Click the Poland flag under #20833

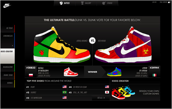(31, 75)
